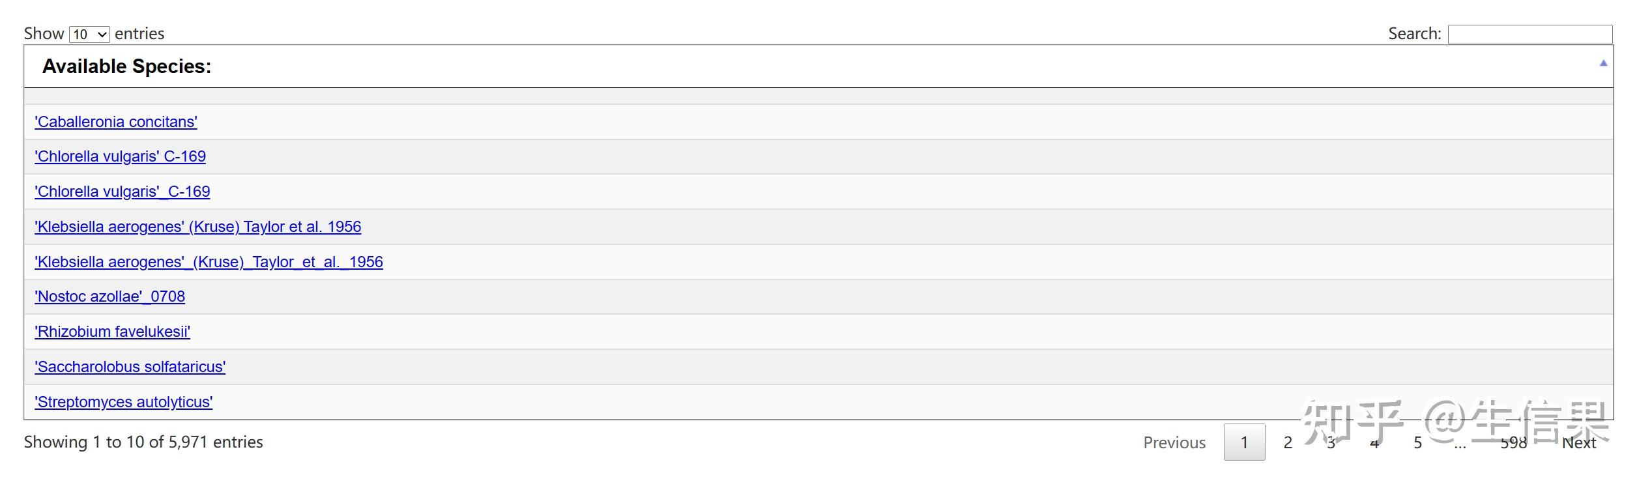Jump to page 5 of results

1417,442
